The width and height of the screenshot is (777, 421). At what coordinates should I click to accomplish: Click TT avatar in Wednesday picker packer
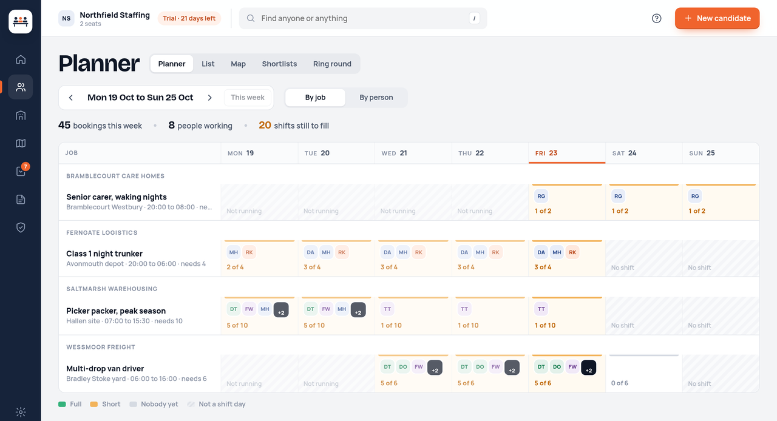(387, 309)
